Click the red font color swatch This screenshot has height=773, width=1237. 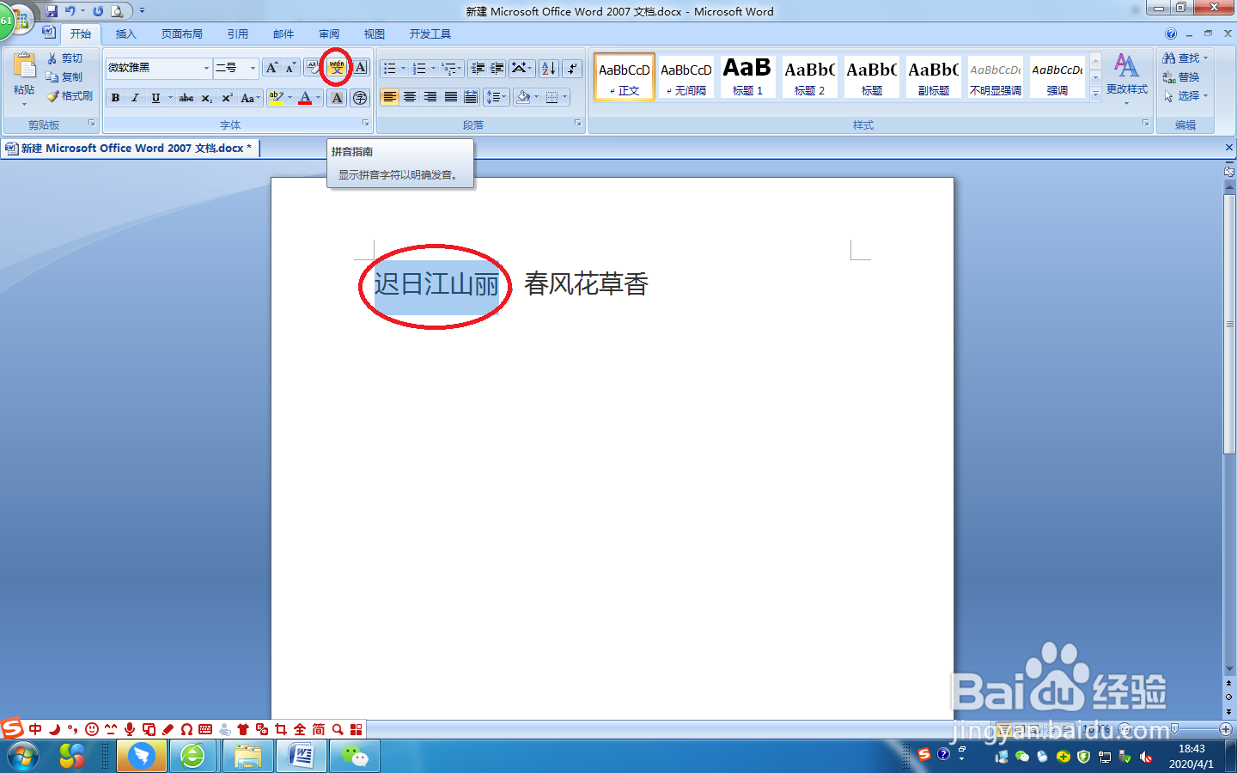307,97
